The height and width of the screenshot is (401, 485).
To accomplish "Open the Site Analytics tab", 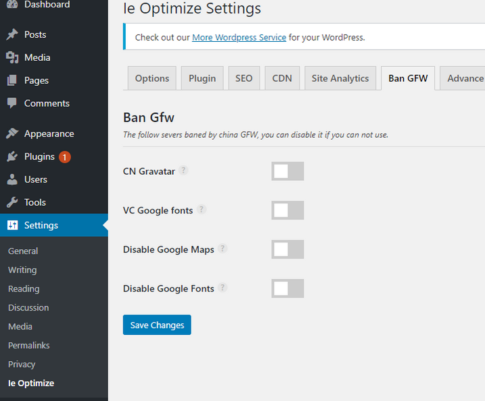I will 340,78.
